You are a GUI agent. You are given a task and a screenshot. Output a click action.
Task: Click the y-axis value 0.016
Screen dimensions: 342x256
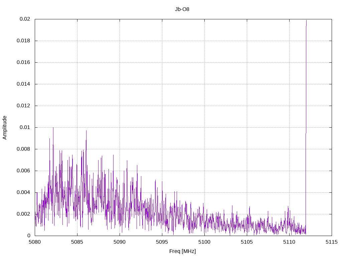click(23, 62)
